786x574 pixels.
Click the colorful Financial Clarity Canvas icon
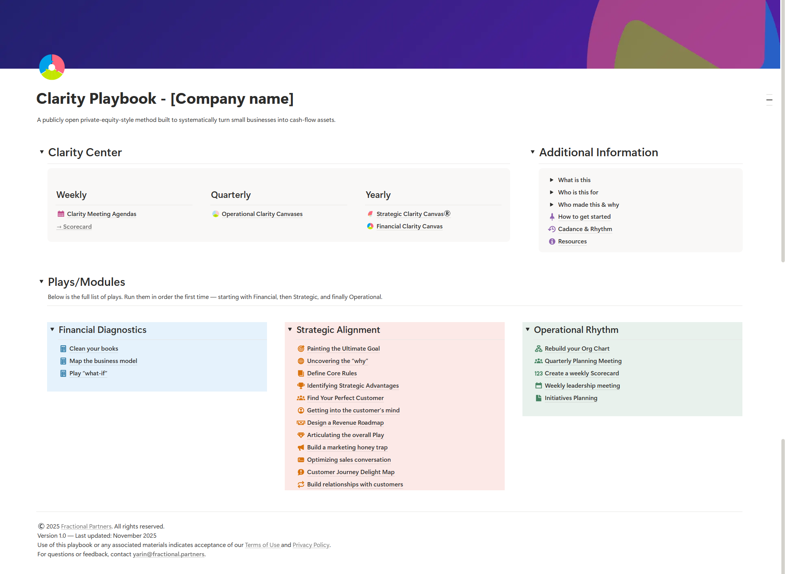click(370, 226)
